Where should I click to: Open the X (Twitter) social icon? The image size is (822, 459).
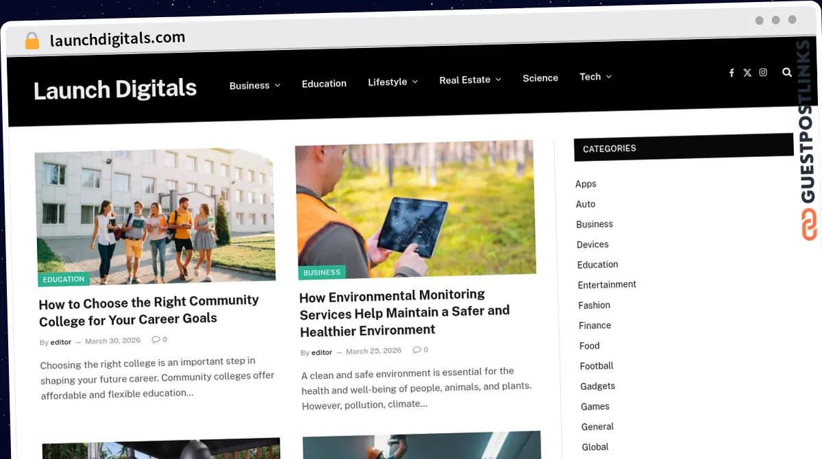click(747, 73)
